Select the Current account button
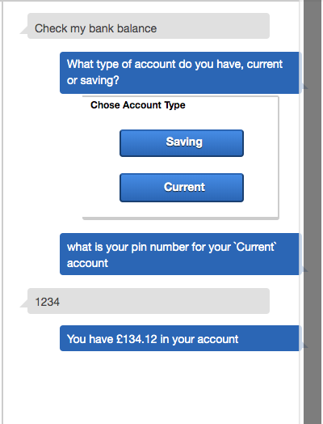 coord(182,188)
